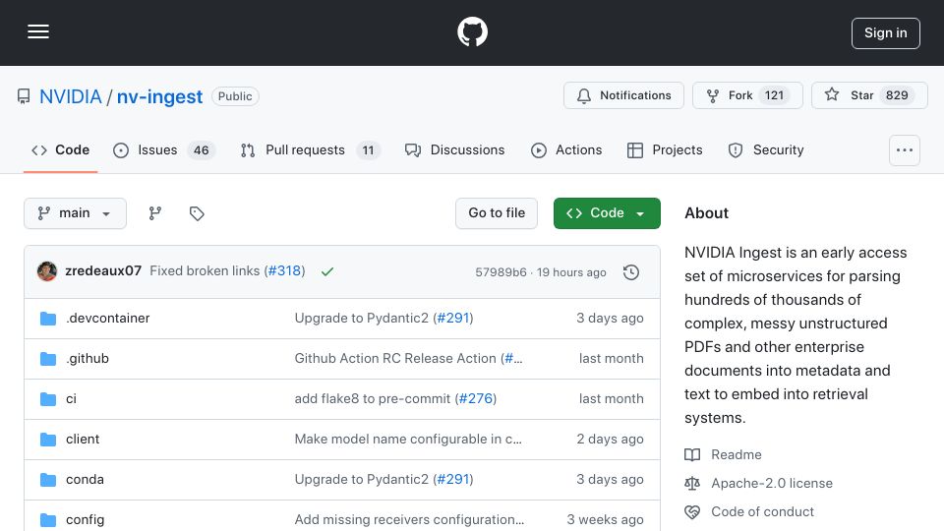Viewport: 944px width, 531px height.
Task: Open the client folder
Action: [x=83, y=439]
